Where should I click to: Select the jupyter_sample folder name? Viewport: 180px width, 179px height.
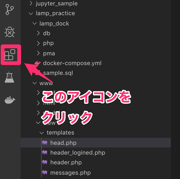[x=56, y=4]
